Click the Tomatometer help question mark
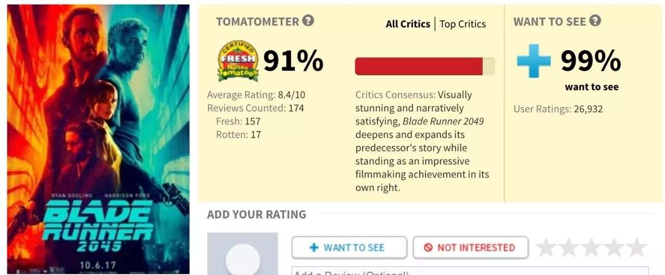This screenshot has height=275, width=665. coord(308,21)
